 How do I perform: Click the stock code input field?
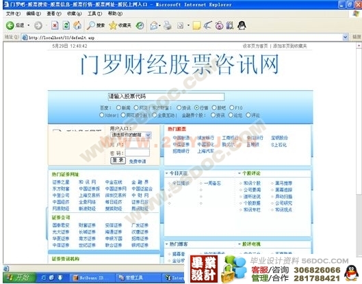click(166, 97)
